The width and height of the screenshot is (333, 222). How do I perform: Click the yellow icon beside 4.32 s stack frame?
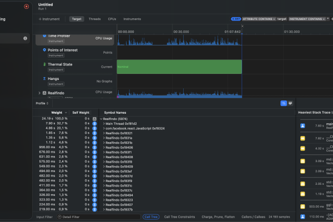click(302, 148)
